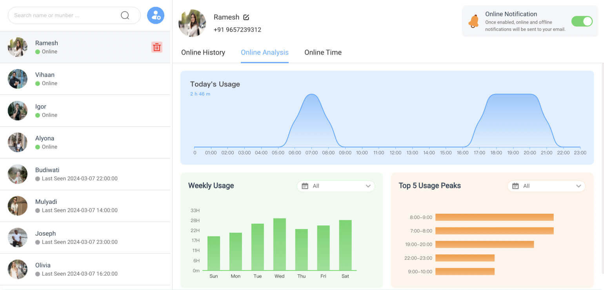
Task: Select the Online Analysis tab
Action: tap(265, 53)
